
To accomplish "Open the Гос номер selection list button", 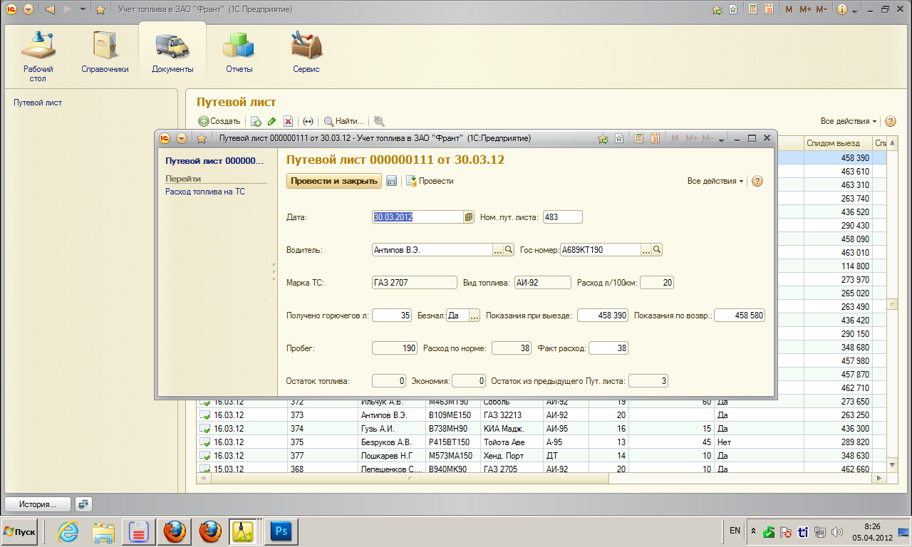I will click(x=646, y=250).
